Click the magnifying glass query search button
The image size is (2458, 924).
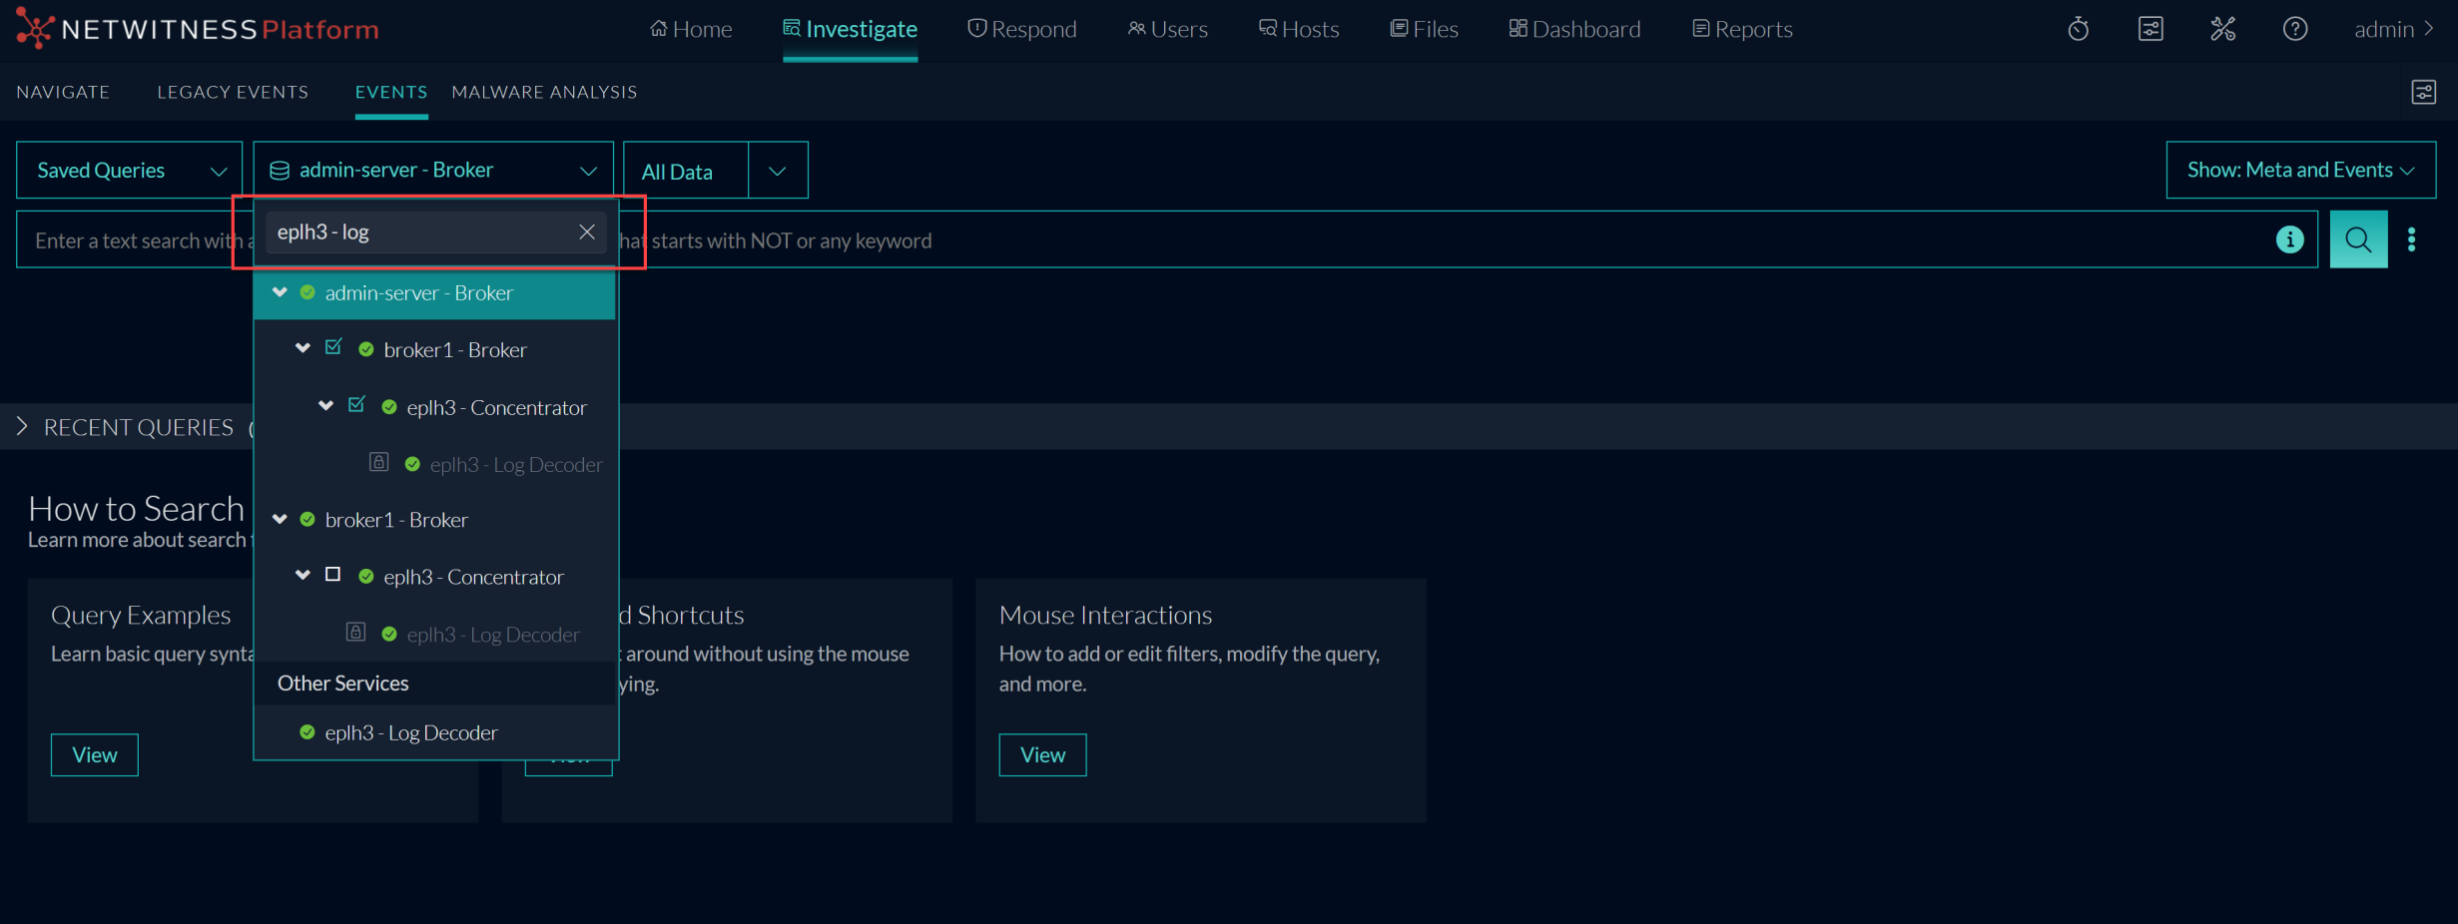(x=2357, y=239)
